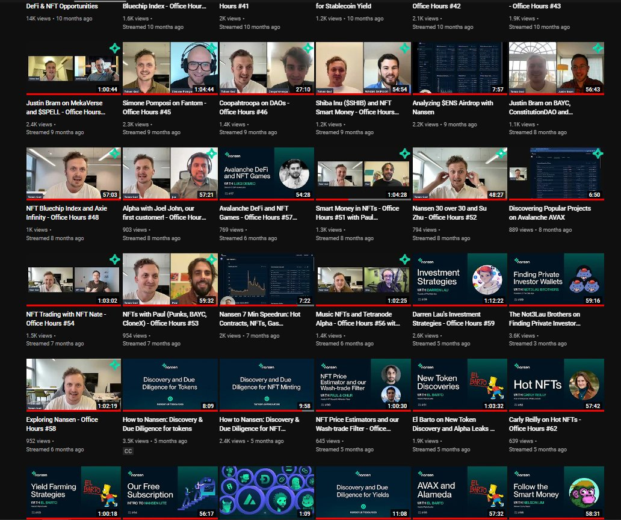Open Shiba Inu and NFT Smart Money thumbnail
The width and height of the screenshot is (621, 520).
pyautogui.click(x=363, y=68)
